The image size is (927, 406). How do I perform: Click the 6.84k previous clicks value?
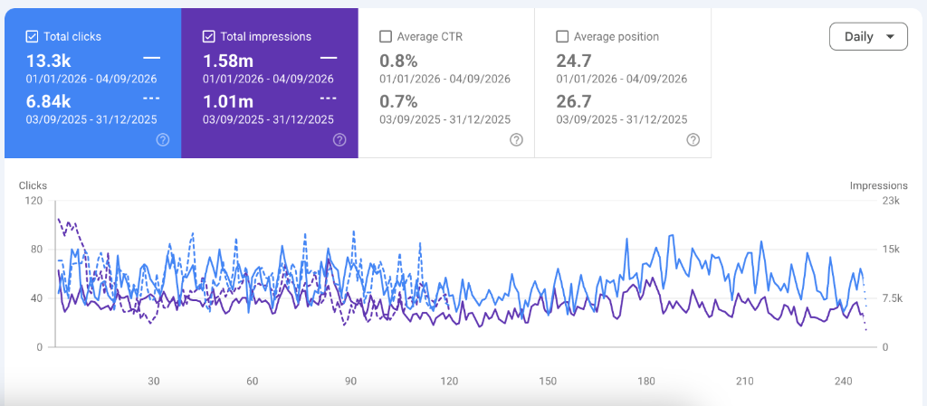coord(51,101)
